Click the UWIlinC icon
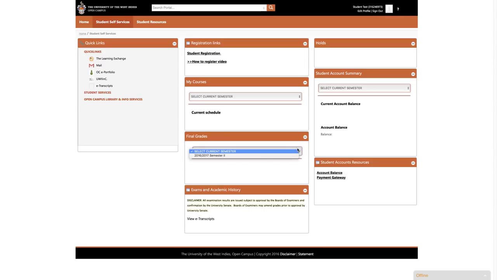Screen dimensions: 497x280 coord(91,79)
